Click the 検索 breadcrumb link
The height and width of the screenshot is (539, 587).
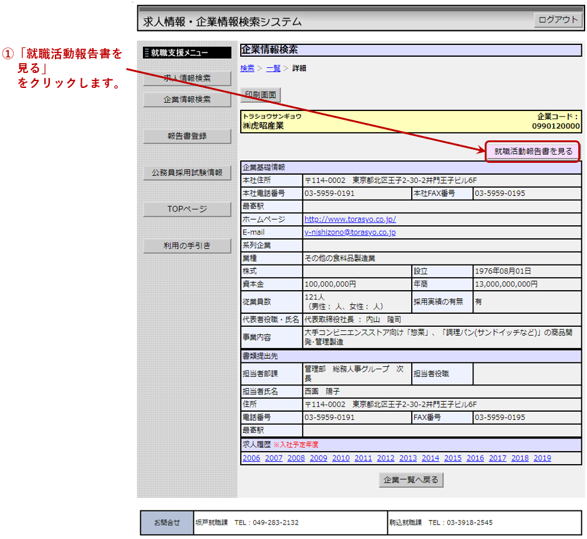pos(248,68)
